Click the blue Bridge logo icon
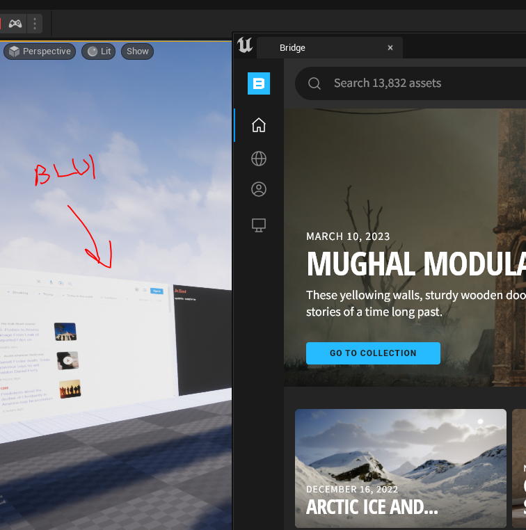Screen dimensions: 526x530 (x=259, y=83)
